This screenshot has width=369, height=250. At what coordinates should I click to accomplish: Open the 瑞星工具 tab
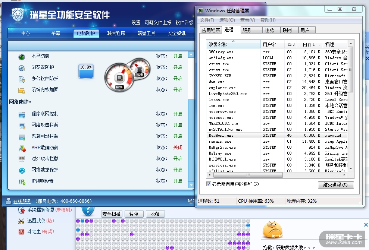click(x=146, y=34)
